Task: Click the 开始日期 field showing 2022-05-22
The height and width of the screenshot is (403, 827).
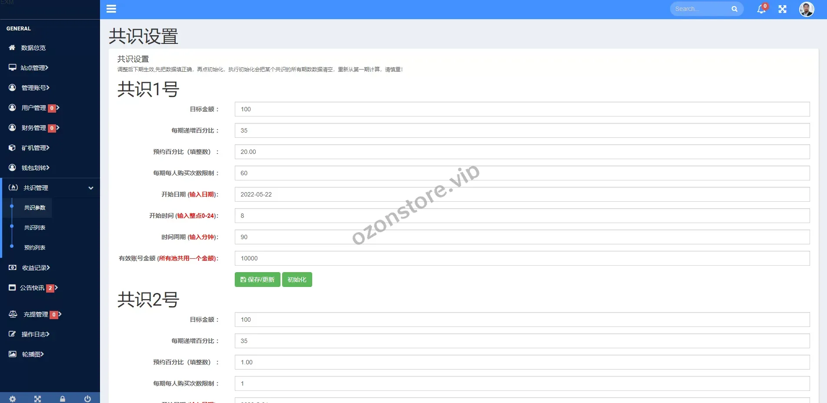Action: (x=522, y=194)
